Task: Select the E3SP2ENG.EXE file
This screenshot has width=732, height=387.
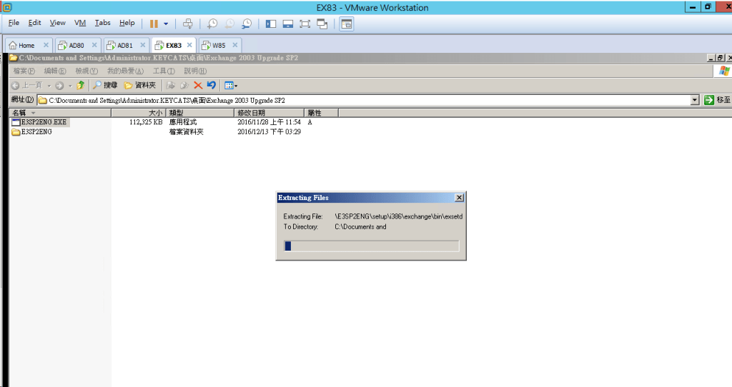Action: tap(44, 122)
